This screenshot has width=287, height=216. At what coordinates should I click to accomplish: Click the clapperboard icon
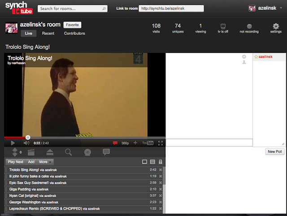pos(31,152)
